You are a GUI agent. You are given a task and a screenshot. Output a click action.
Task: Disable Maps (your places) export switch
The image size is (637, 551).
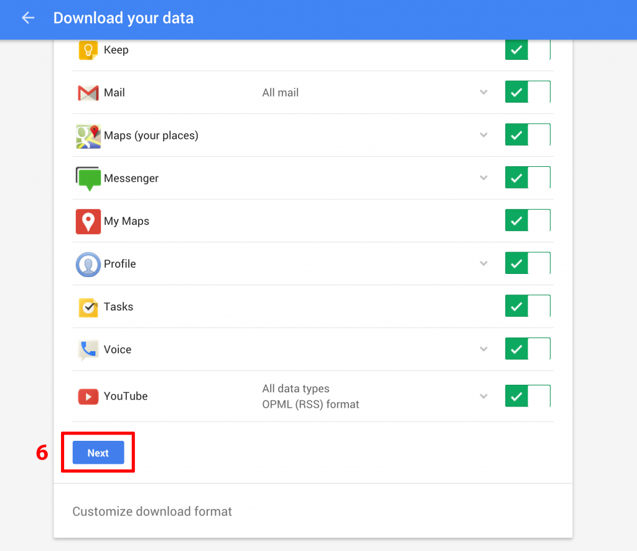[x=528, y=134]
